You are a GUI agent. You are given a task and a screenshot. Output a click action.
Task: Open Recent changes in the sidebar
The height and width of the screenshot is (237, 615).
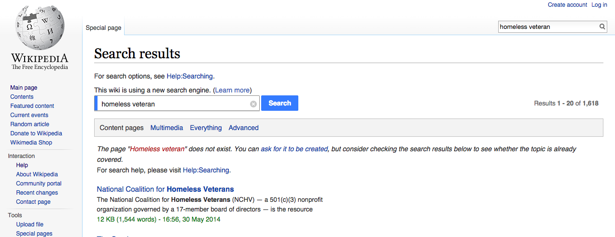point(37,193)
